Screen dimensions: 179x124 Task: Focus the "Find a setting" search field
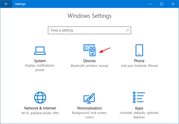tap(87, 30)
